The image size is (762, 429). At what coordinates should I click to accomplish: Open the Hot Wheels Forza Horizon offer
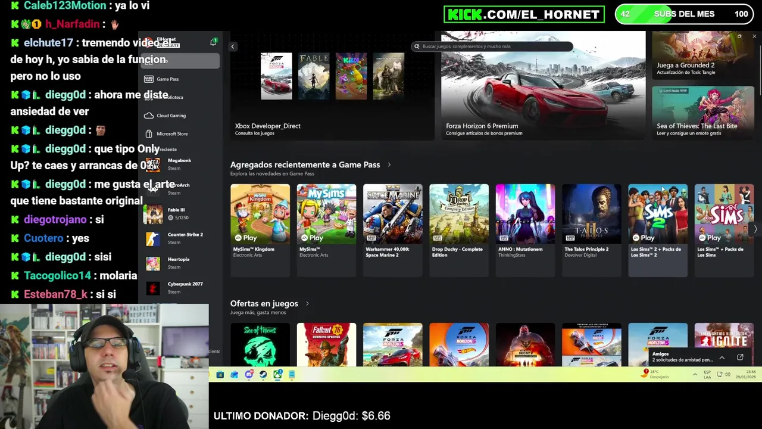coord(459,345)
